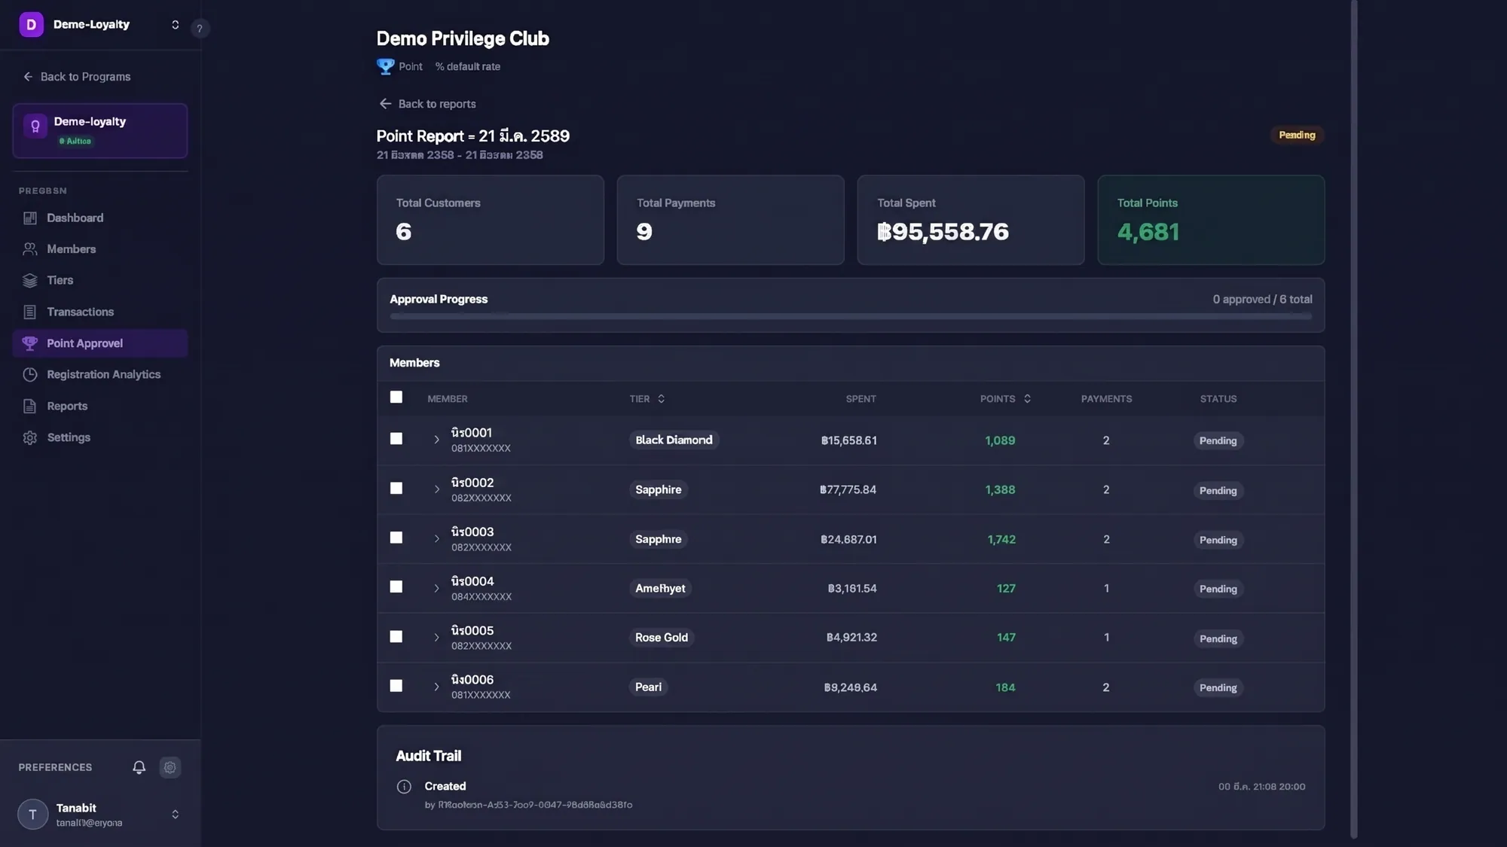Click the Reports document icon
Screen dimensions: 1507x847
30,407
